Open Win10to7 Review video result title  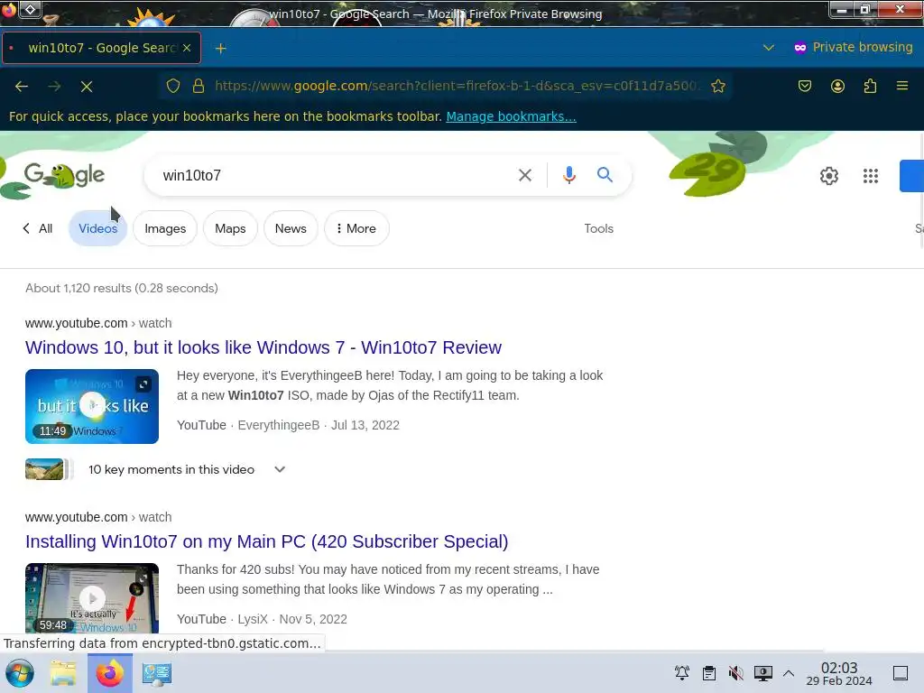263,347
